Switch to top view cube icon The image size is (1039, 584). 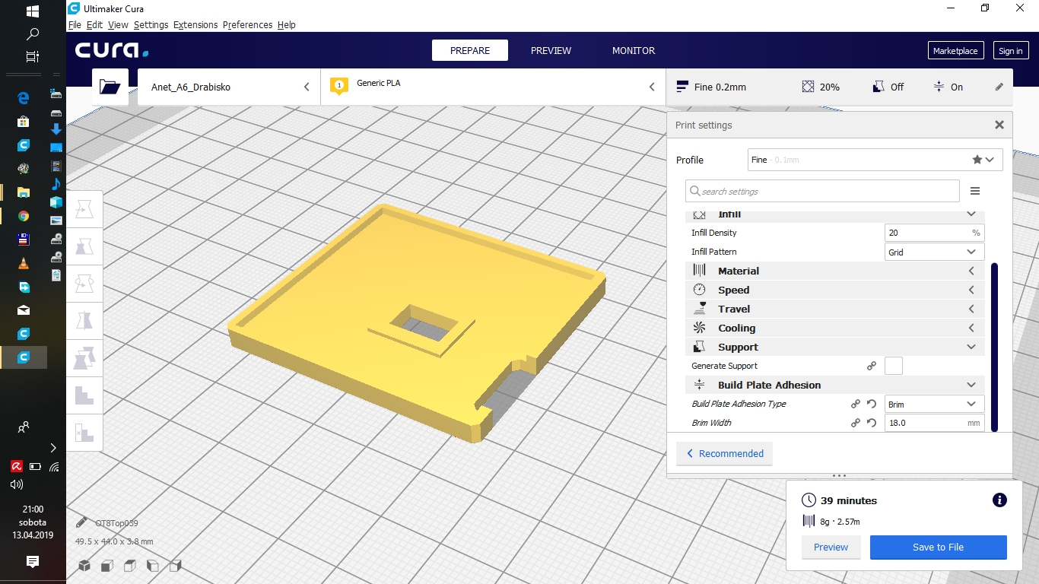(x=130, y=566)
